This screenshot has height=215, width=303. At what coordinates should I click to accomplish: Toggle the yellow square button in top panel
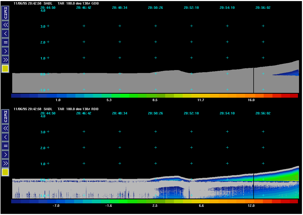pos(5,69)
